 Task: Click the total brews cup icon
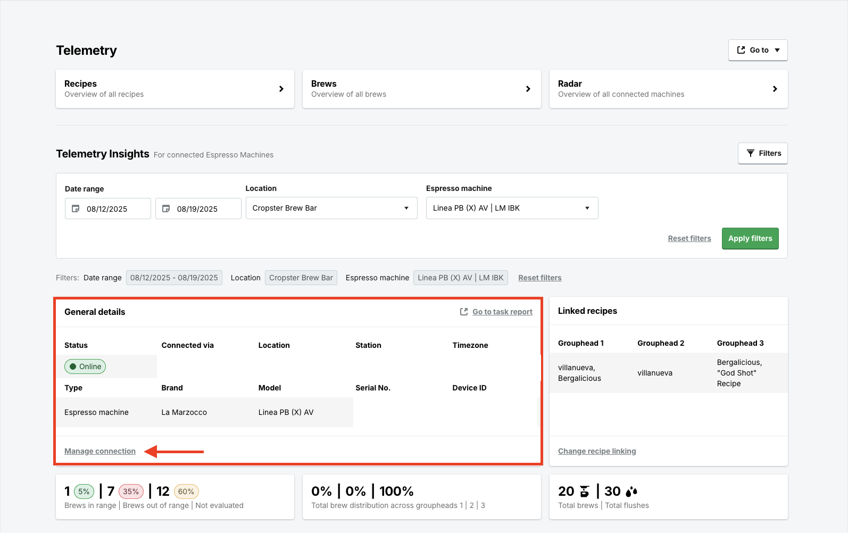585,492
